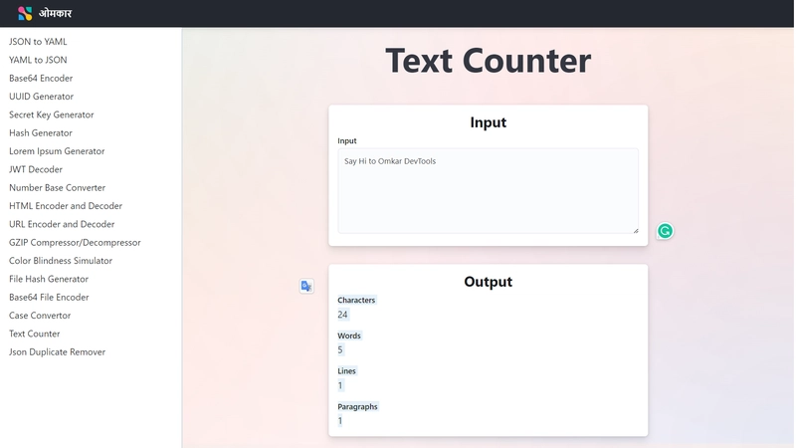Click the small Input field label

pyautogui.click(x=347, y=140)
